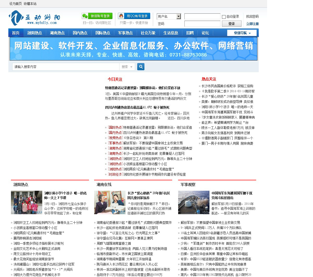The width and height of the screenshot is (313, 277).
Task: Click the 立即注册 register link
Action: 252,24
